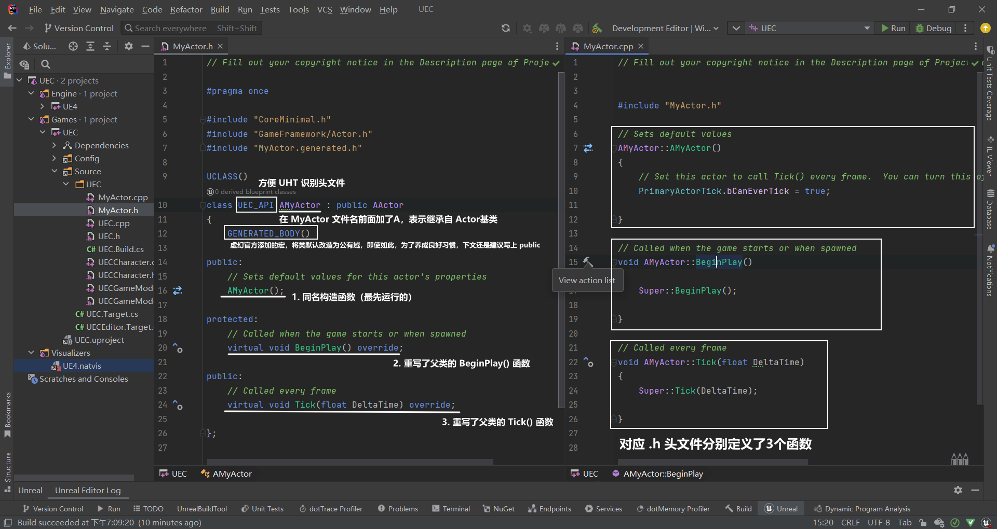
Task: Collapse the Source folder in tree
Action: click(x=55, y=171)
